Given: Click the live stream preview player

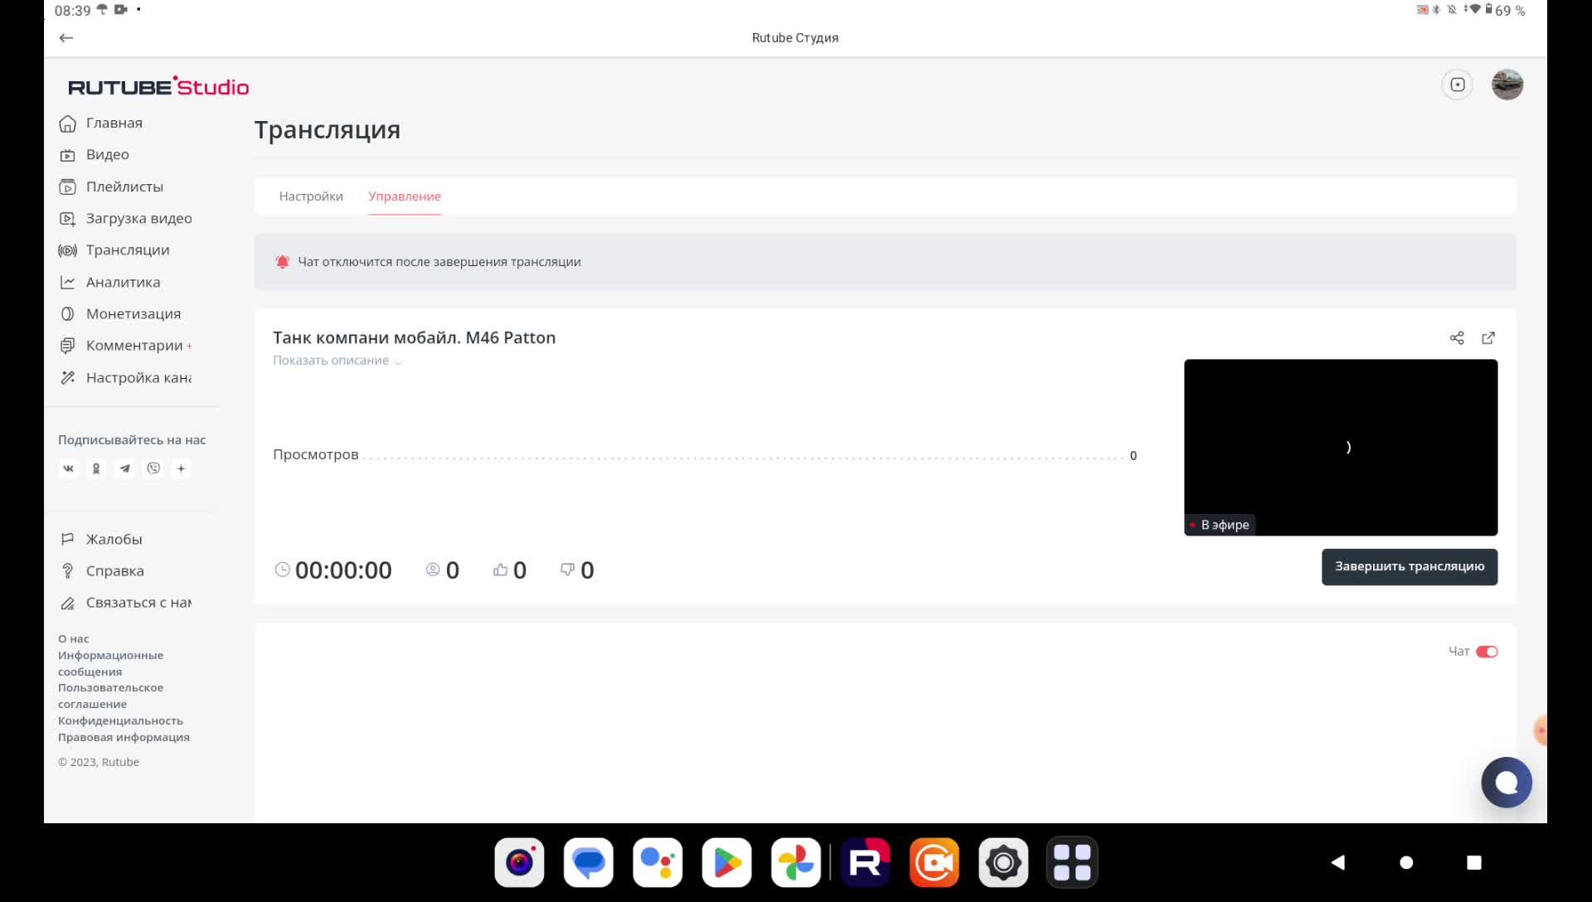Looking at the screenshot, I should point(1340,448).
